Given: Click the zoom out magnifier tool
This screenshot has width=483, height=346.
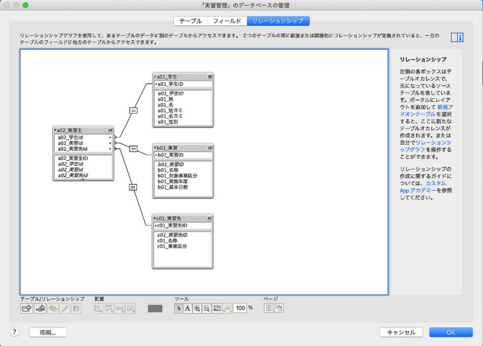Looking at the screenshot, I should point(207,308).
